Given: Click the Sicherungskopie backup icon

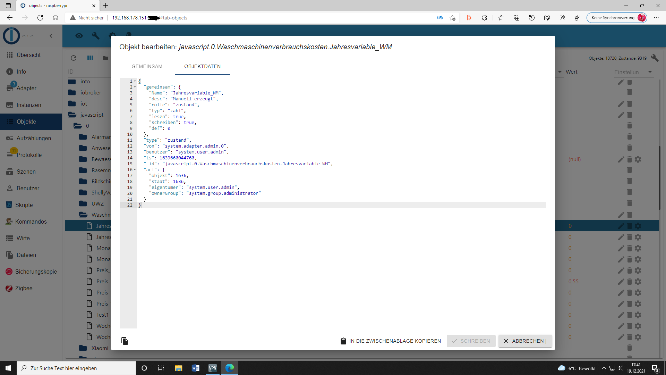Looking at the screenshot, I should pos(9,272).
